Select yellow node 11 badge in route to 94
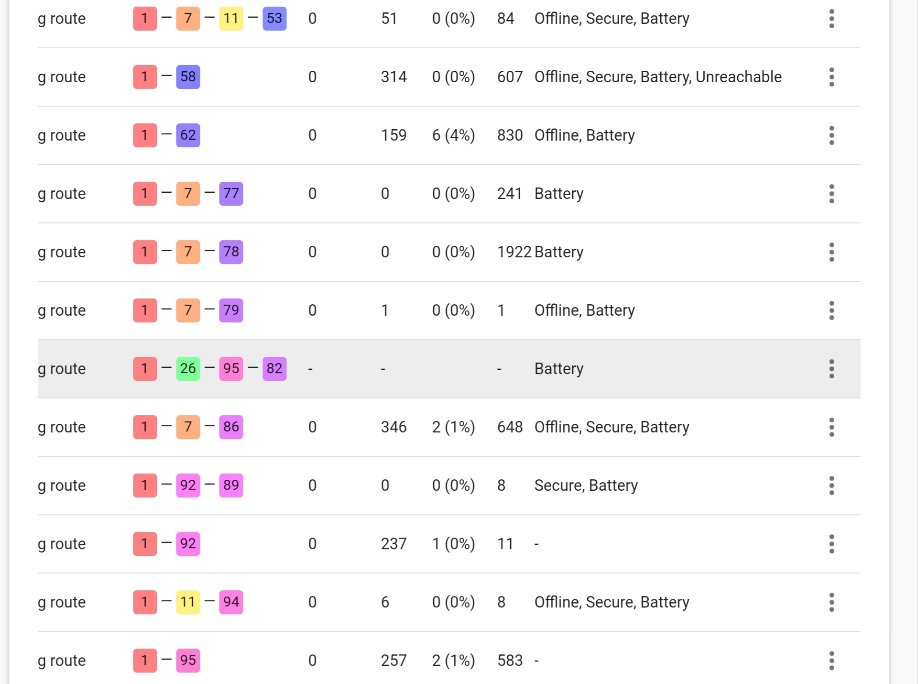918x684 pixels. tap(188, 602)
